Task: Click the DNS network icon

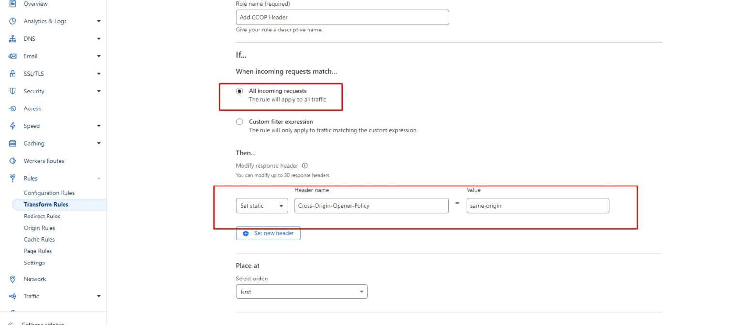Action: point(13,39)
